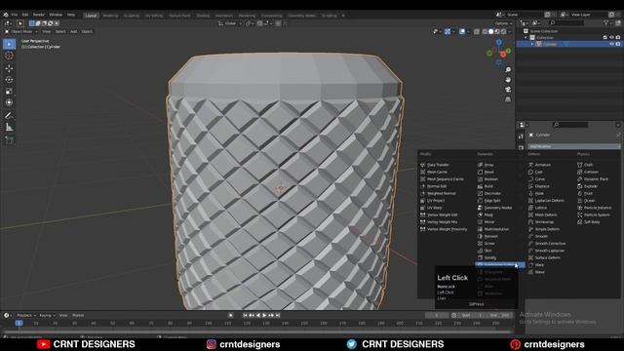Open the Playback dropdown in the timeline
Image resolution: width=624 pixels, height=351 pixels.
tap(26, 315)
